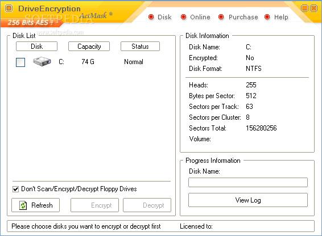Close the DriveEncryption window

pos(314,8)
